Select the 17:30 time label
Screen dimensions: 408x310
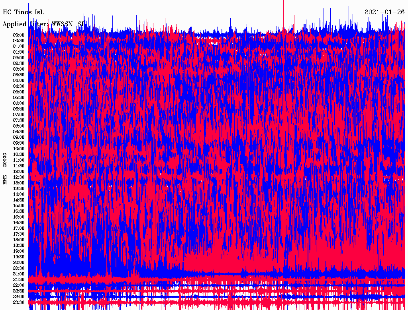pos(18,234)
